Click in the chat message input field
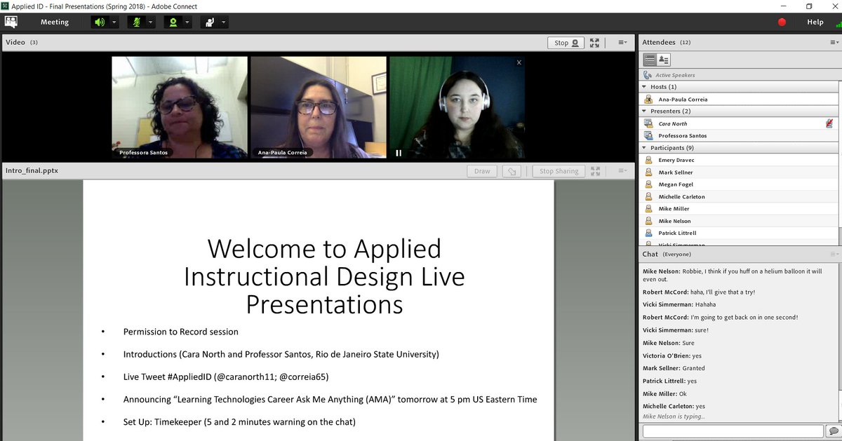The width and height of the screenshot is (842, 441). [733, 431]
